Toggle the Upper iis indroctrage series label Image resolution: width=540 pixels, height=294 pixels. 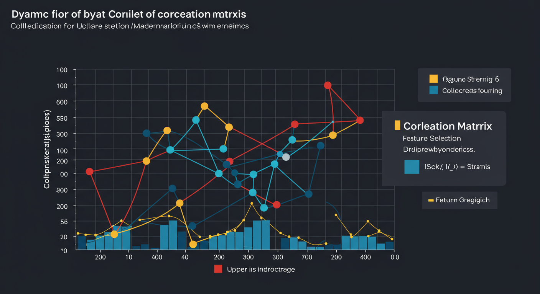pyautogui.click(x=261, y=269)
